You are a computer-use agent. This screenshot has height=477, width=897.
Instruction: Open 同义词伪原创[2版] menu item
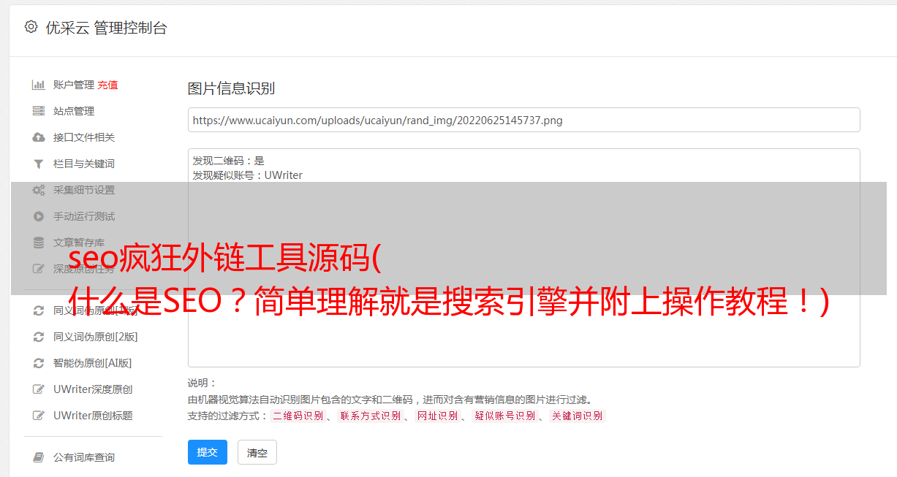click(95, 337)
